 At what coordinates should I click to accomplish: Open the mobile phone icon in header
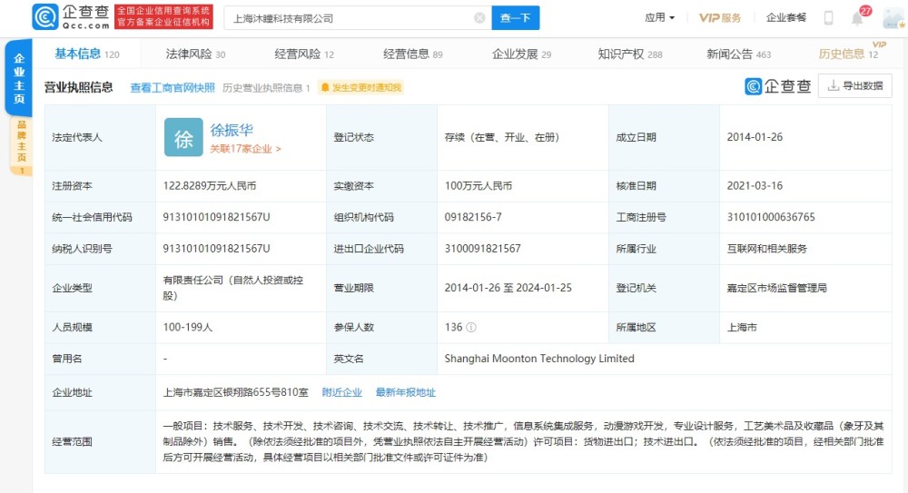(x=828, y=18)
